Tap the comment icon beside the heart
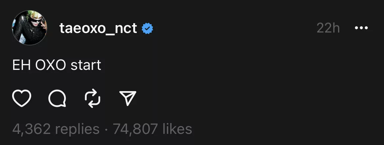This screenshot has width=384, height=145. coord(57,98)
